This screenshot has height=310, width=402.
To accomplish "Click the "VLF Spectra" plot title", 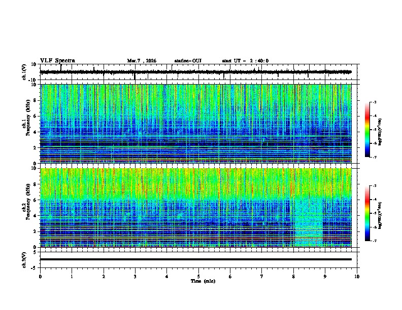I will [x=57, y=61].
